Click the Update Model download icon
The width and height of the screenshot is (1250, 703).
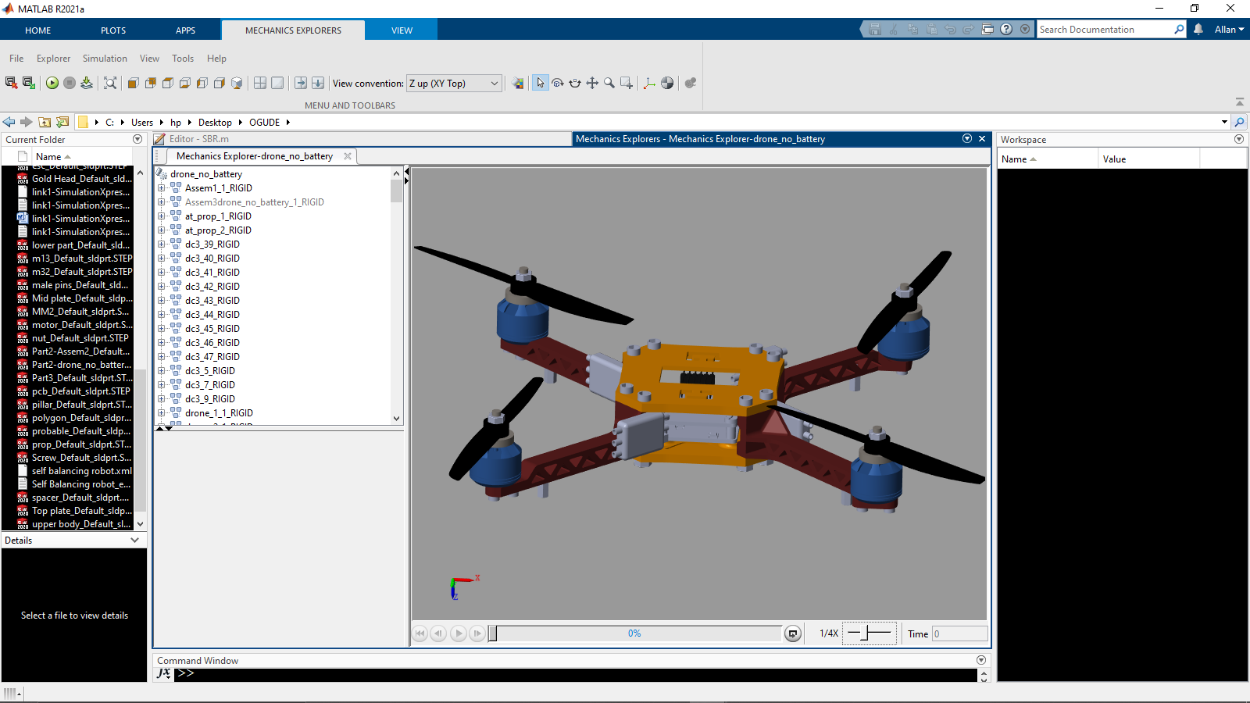pyautogui.click(x=87, y=83)
